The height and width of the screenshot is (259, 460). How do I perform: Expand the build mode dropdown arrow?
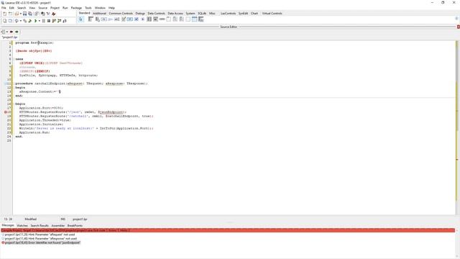21,21
